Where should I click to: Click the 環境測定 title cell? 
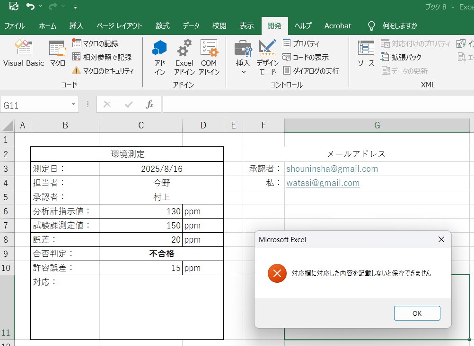(x=127, y=154)
